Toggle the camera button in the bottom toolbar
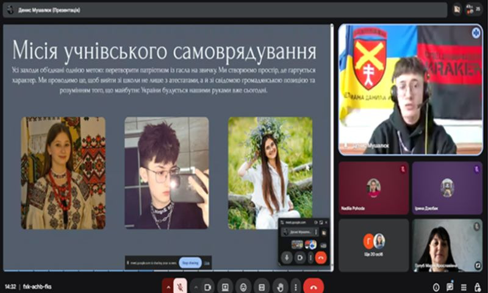This screenshot has height=293, width=488. (x=207, y=286)
